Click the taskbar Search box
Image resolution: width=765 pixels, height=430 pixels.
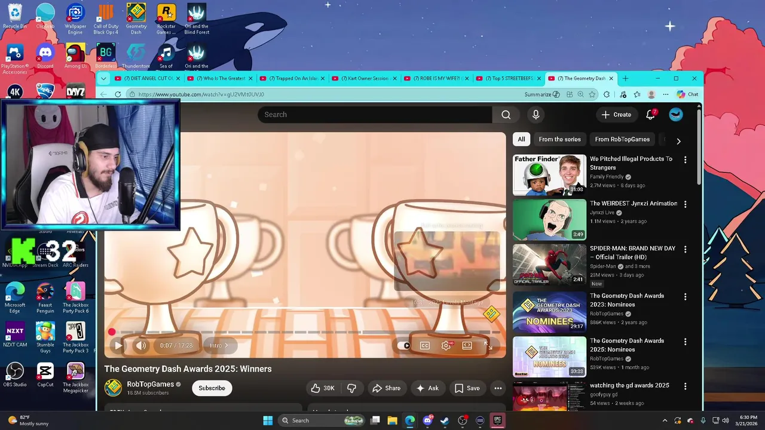point(323,420)
